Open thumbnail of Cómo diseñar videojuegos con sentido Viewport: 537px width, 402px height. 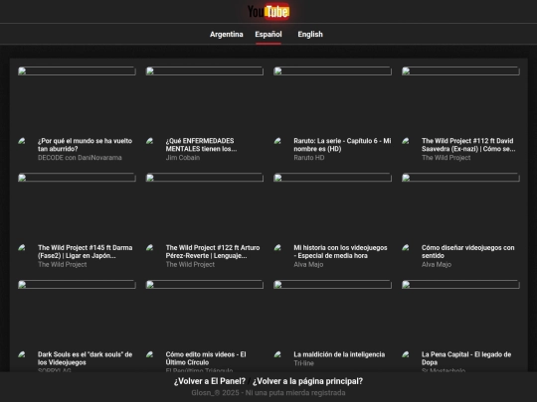[x=460, y=178]
